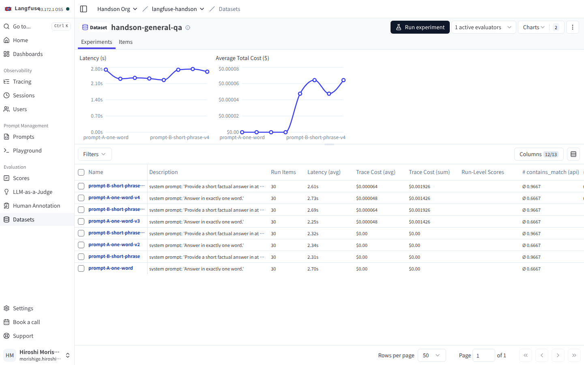Open the Columns 12/13 selector
This screenshot has width=584, height=365.
tap(539, 154)
